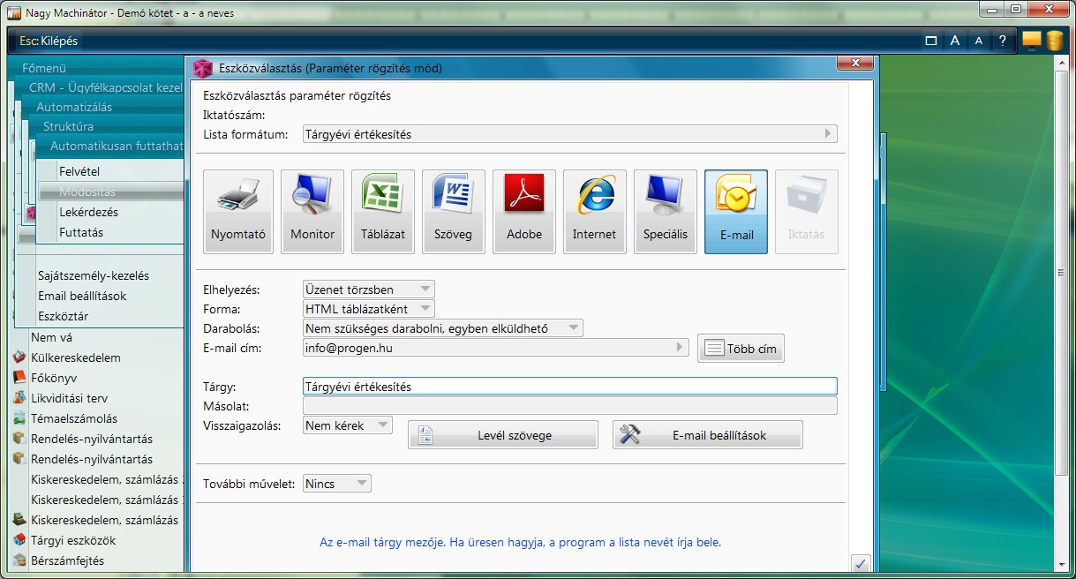Click the help question mark icon

point(1002,41)
